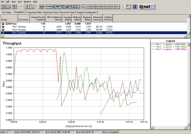Switch to the Endpoint Configuration tab
The image size is (191, 134).
click(87, 12)
